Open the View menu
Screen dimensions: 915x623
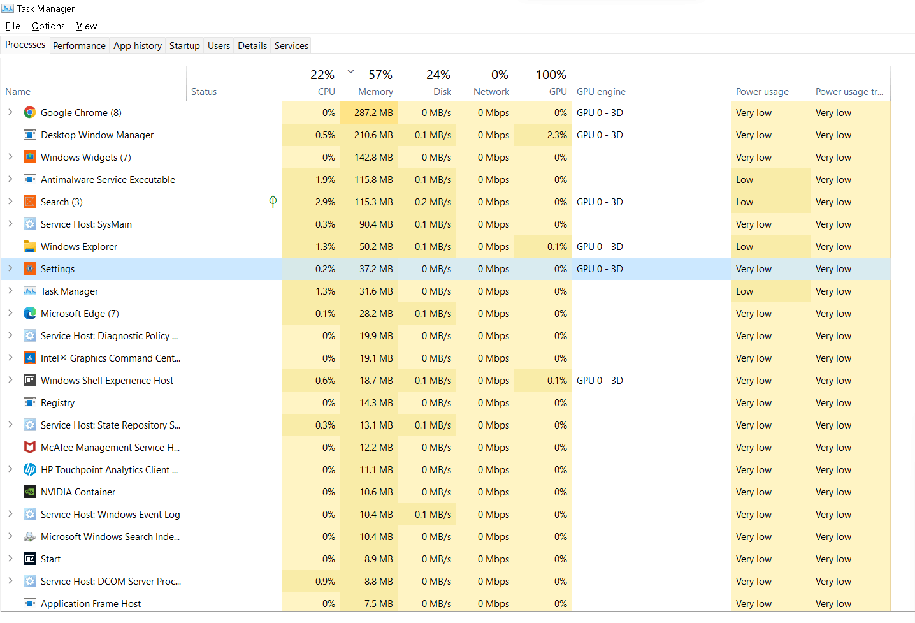(86, 26)
